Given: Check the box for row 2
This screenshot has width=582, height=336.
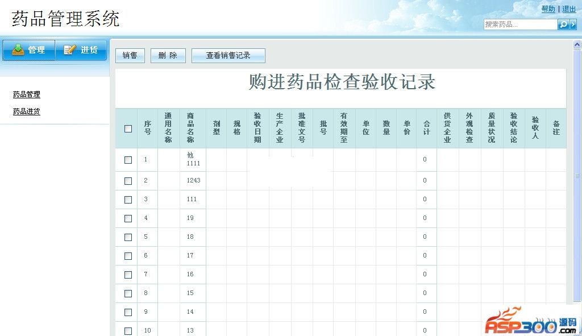Looking at the screenshot, I should [128, 181].
